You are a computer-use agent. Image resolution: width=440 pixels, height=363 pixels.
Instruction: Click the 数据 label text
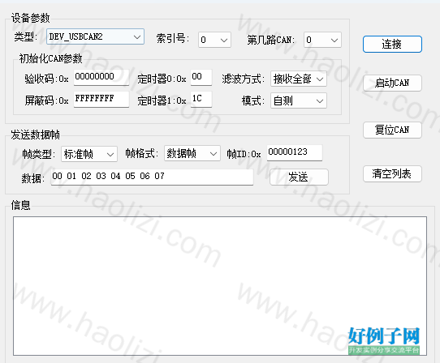click(33, 178)
